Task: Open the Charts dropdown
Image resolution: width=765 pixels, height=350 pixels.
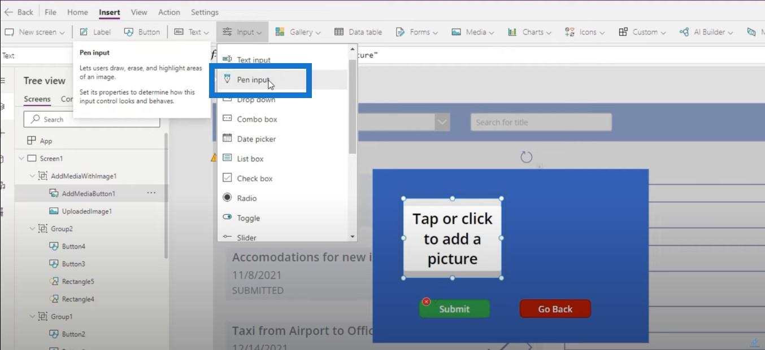Action: (529, 32)
